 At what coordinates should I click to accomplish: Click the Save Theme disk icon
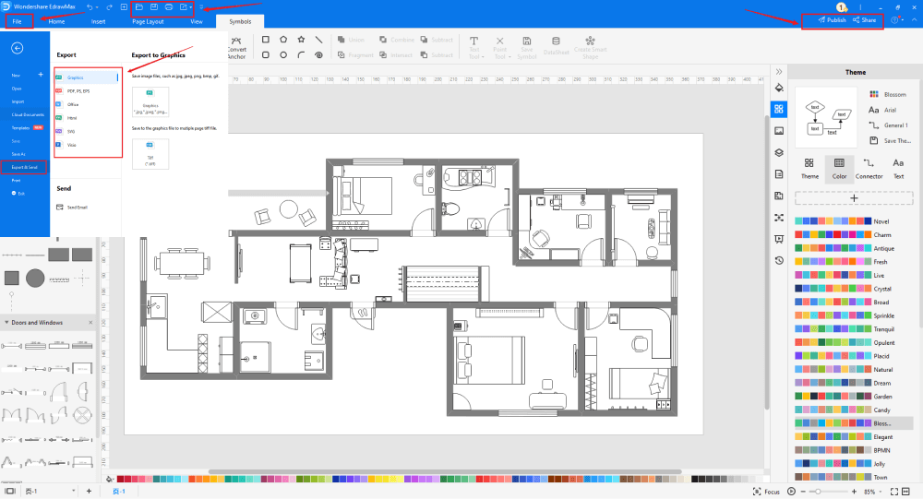tap(874, 140)
